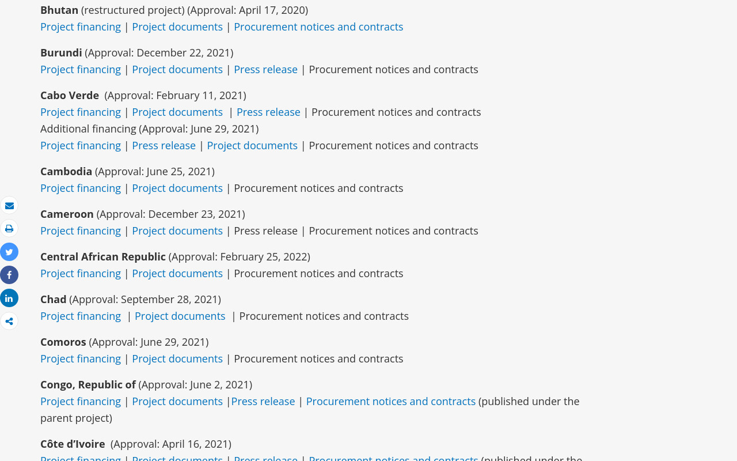Open Bhutan Procurement notices and contracts link
737x461 pixels.
click(x=318, y=27)
